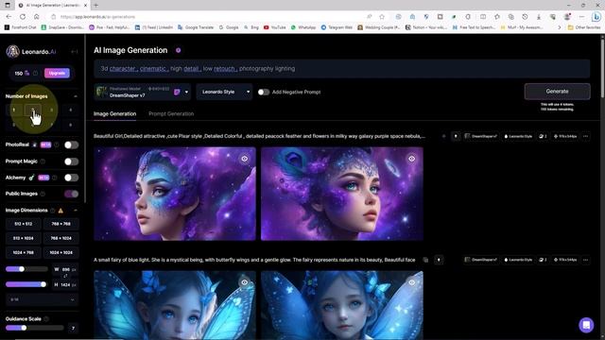
Task: Open browser home page
Action: (37, 17)
